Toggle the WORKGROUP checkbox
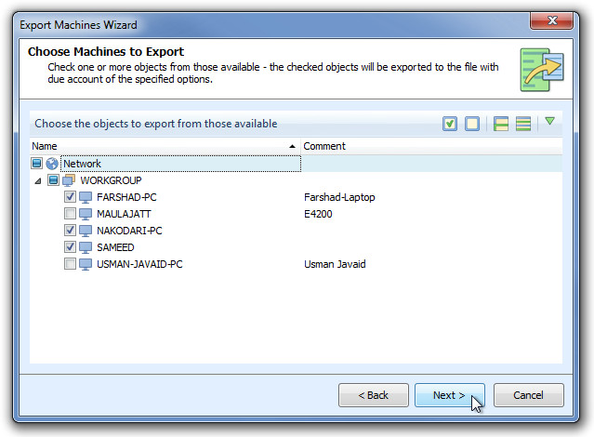This screenshot has width=594, height=437. coord(53,180)
